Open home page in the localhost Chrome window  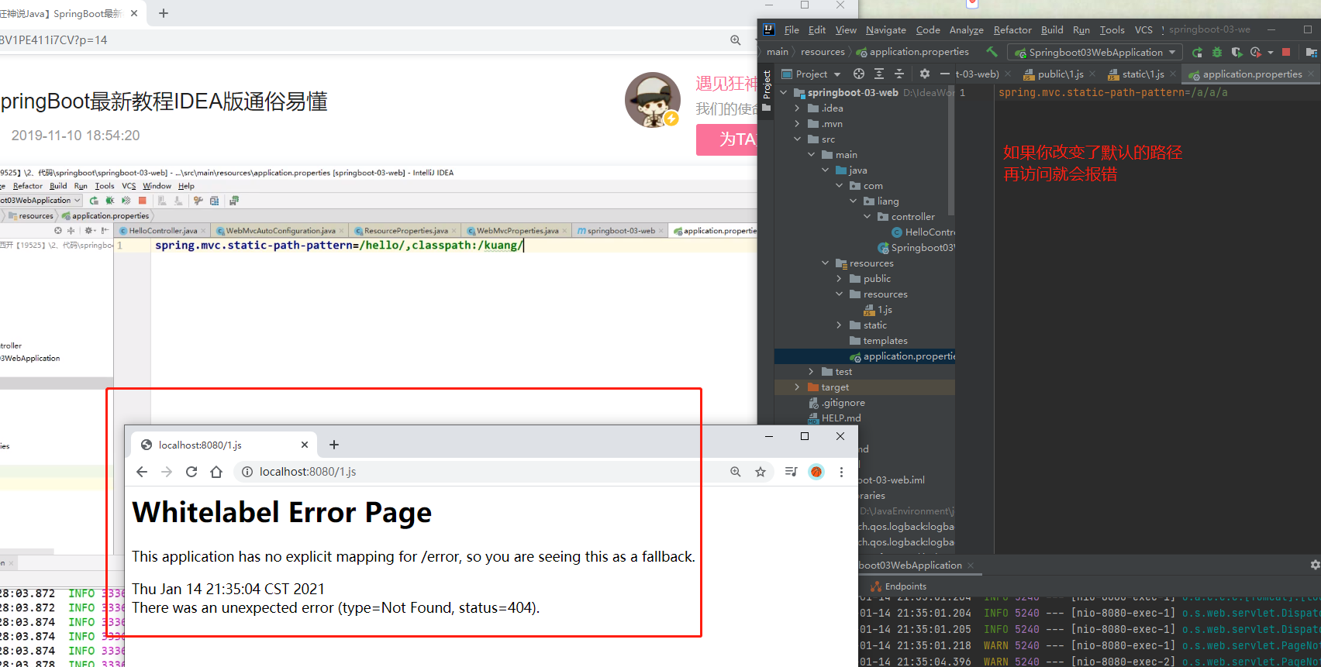pos(216,472)
